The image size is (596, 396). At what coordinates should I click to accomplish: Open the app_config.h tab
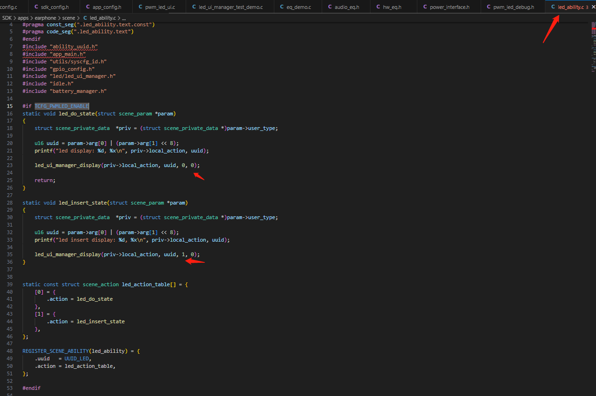(x=106, y=7)
